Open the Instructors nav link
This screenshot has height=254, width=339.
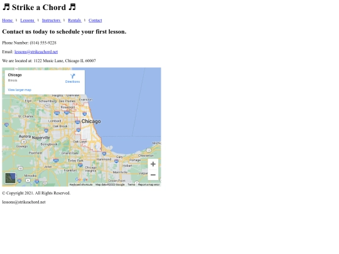tap(51, 20)
